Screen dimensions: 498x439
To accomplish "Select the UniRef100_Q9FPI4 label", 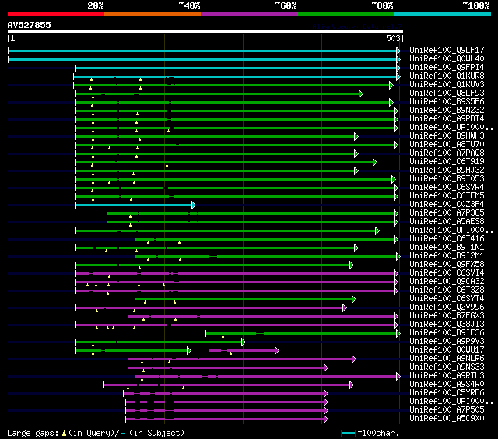I will pos(447,68).
